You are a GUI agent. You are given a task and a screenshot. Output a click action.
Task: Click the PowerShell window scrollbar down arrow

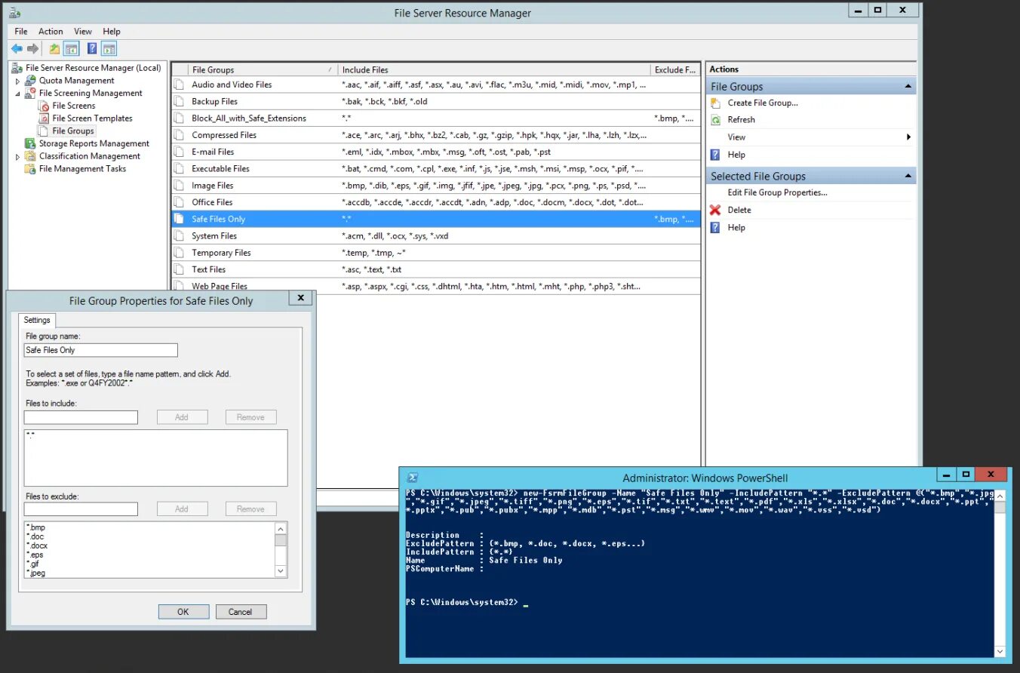pos(1000,651)
